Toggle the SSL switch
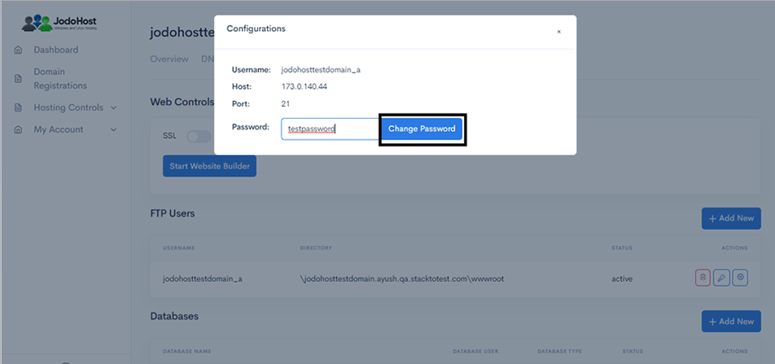The image size is (775, 364). point(199,137)
